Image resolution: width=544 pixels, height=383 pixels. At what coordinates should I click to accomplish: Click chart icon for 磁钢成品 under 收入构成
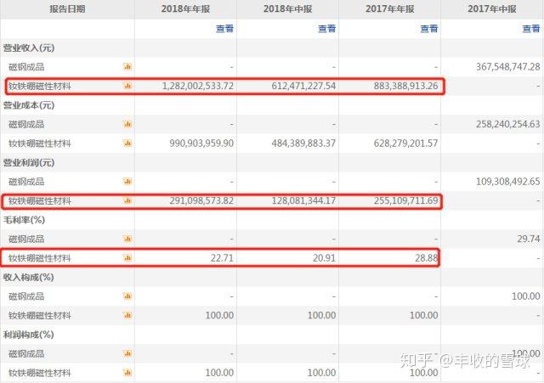pyautogui.click(x=127, y=296)
